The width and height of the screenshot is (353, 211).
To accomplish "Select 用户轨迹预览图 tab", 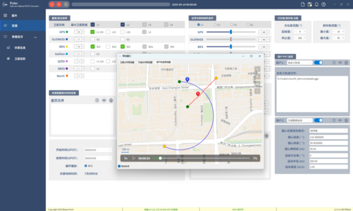I will pyautogui.click(x=164, y=62).
